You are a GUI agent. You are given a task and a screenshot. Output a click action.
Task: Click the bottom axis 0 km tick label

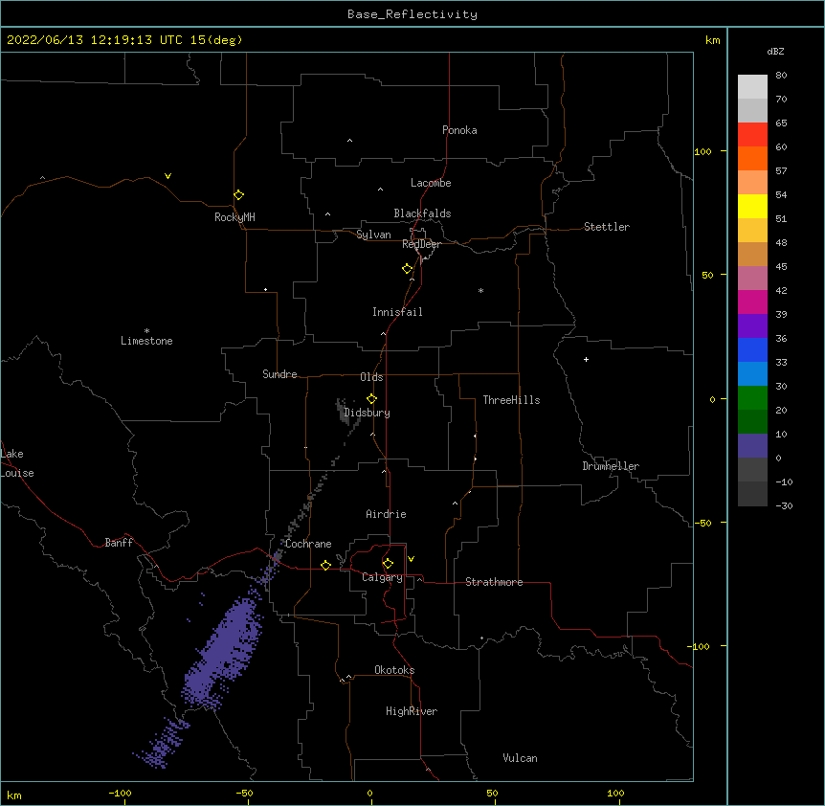tap(369, 793)
